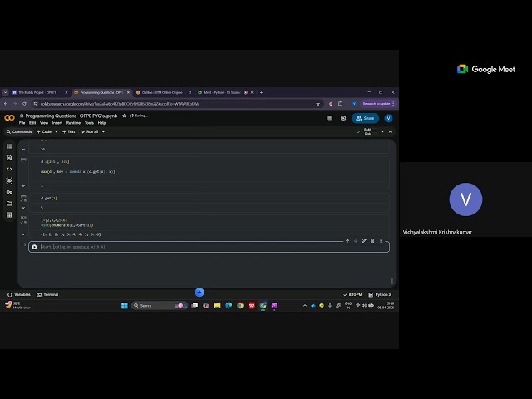The height and width of the screenshot is (399, 532).
Task: Open the Data explorer sidebar icon
Action: (x=9, y=180)
